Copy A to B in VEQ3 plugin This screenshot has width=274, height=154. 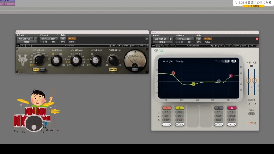tap(126, 45)
